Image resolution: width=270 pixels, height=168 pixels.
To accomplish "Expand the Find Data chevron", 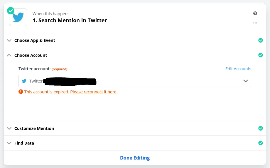I will coord(9,143).
